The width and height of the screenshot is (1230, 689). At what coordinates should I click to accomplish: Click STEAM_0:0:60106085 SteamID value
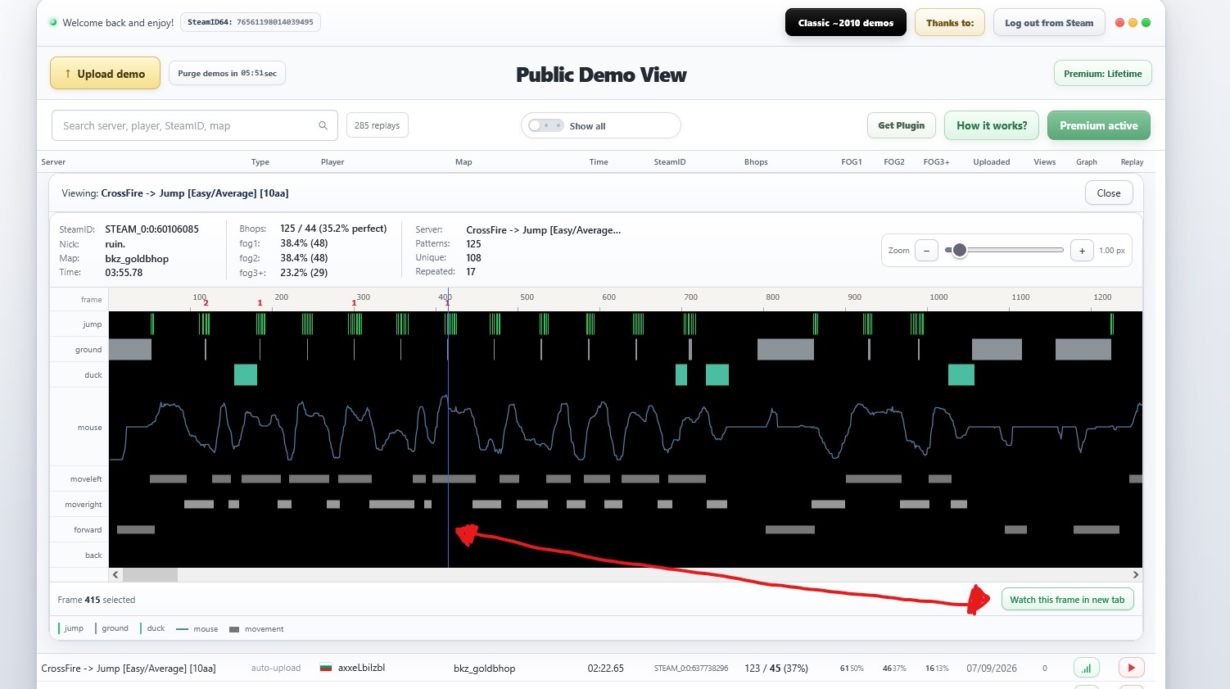click(151, 229)
